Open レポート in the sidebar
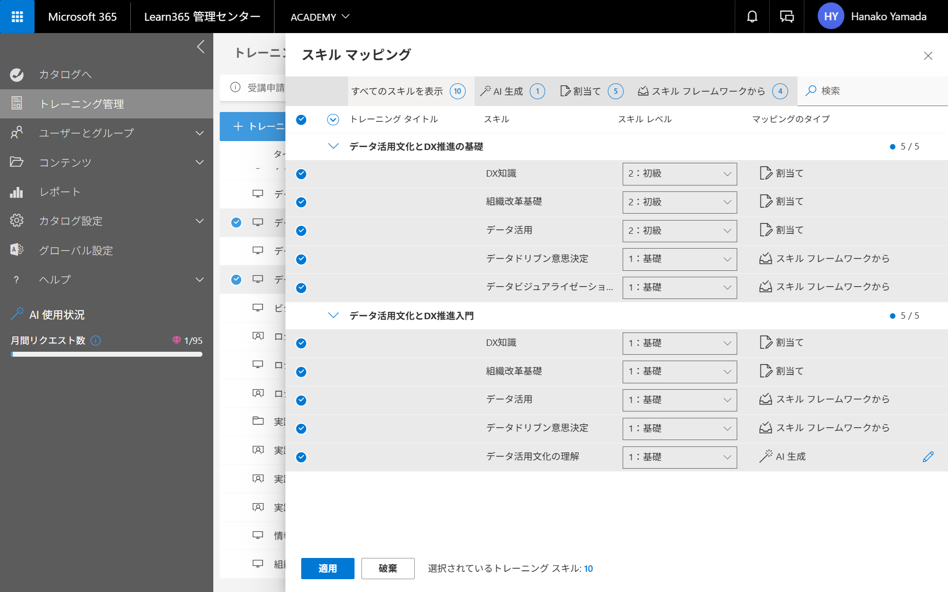This screenshot has width=948, height=592. pos(107,192)
